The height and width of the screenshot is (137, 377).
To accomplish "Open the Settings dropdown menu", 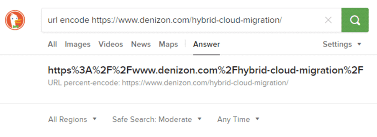I will point(342,44).
